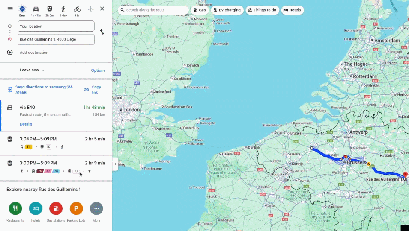Copy link to the directions
Viewport: 409px width, 231px height.
(x=96, y=90)
